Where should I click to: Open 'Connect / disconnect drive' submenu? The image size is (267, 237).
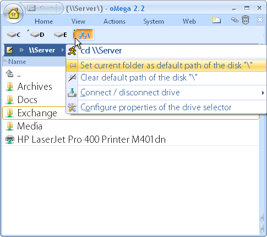click(x=166, y=93)
